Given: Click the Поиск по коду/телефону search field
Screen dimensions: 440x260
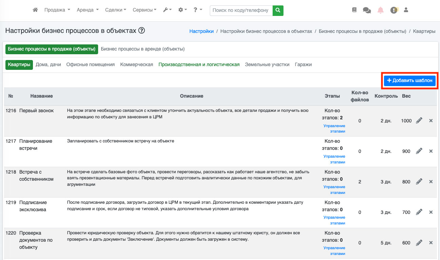Looking at the screenshot, I should (241, 11).
